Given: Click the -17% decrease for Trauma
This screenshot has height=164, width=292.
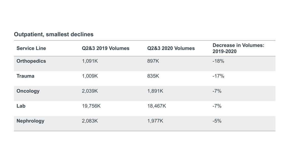Looking at the screenshot, I should point(218,76).
